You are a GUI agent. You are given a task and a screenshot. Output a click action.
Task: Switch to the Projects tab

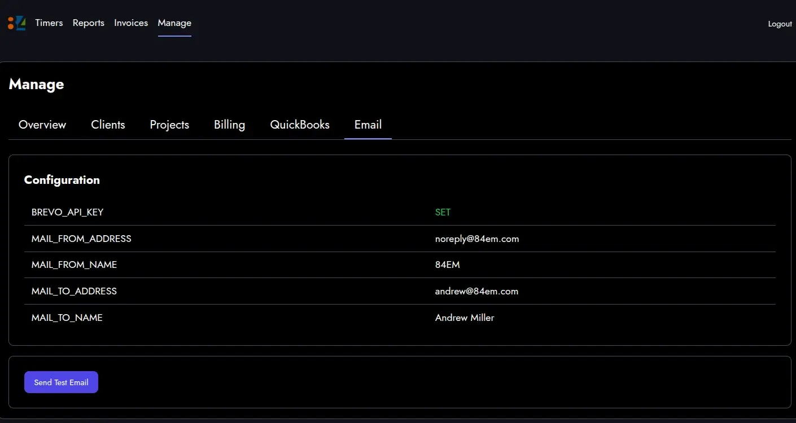click(x=169, y=125)
